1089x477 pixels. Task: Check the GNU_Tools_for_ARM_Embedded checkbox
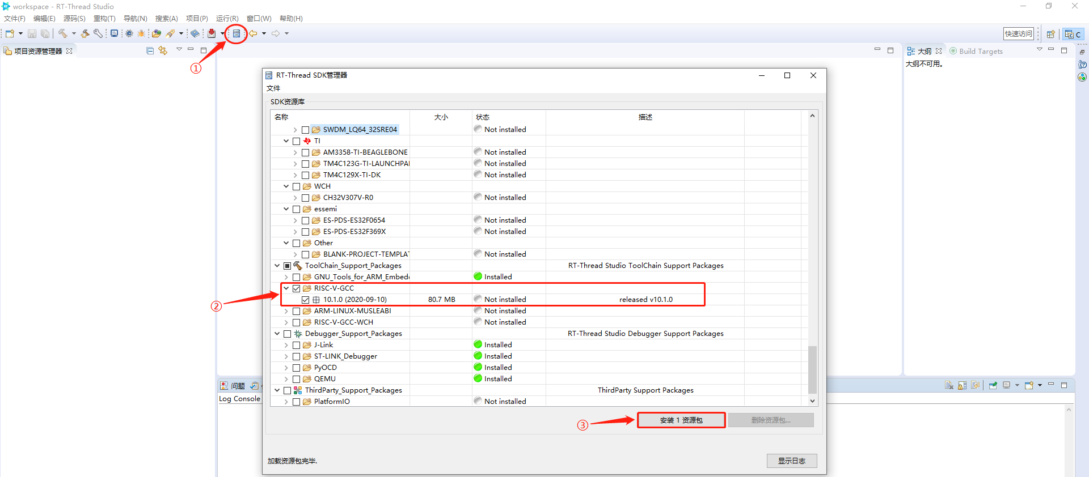point(297,277)
